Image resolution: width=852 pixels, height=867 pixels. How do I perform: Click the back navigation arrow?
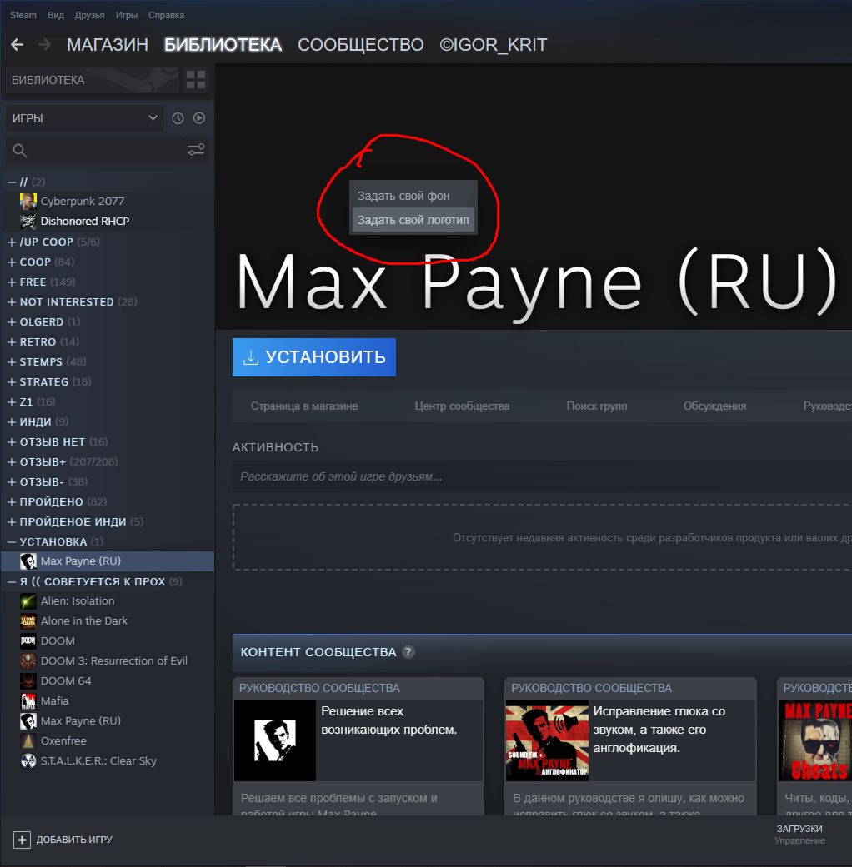[18, 45]
